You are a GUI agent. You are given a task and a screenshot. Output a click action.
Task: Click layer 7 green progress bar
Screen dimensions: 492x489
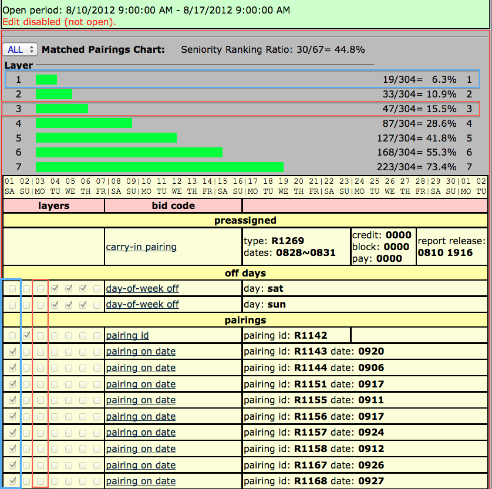[x=159, y=166]
